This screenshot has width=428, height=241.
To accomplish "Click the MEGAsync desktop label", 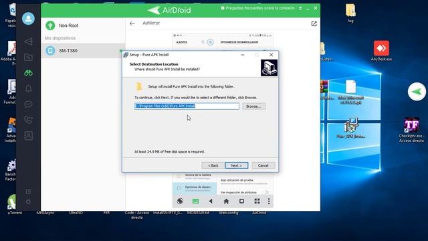I will click(x=45, y=213).
